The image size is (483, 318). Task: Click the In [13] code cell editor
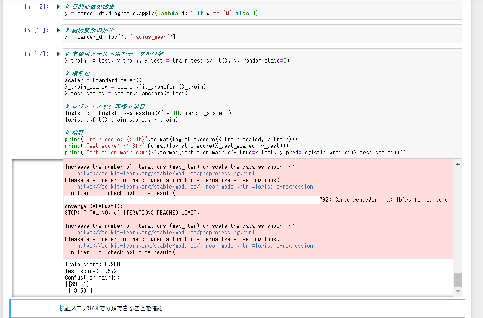(x=262, y=34)
